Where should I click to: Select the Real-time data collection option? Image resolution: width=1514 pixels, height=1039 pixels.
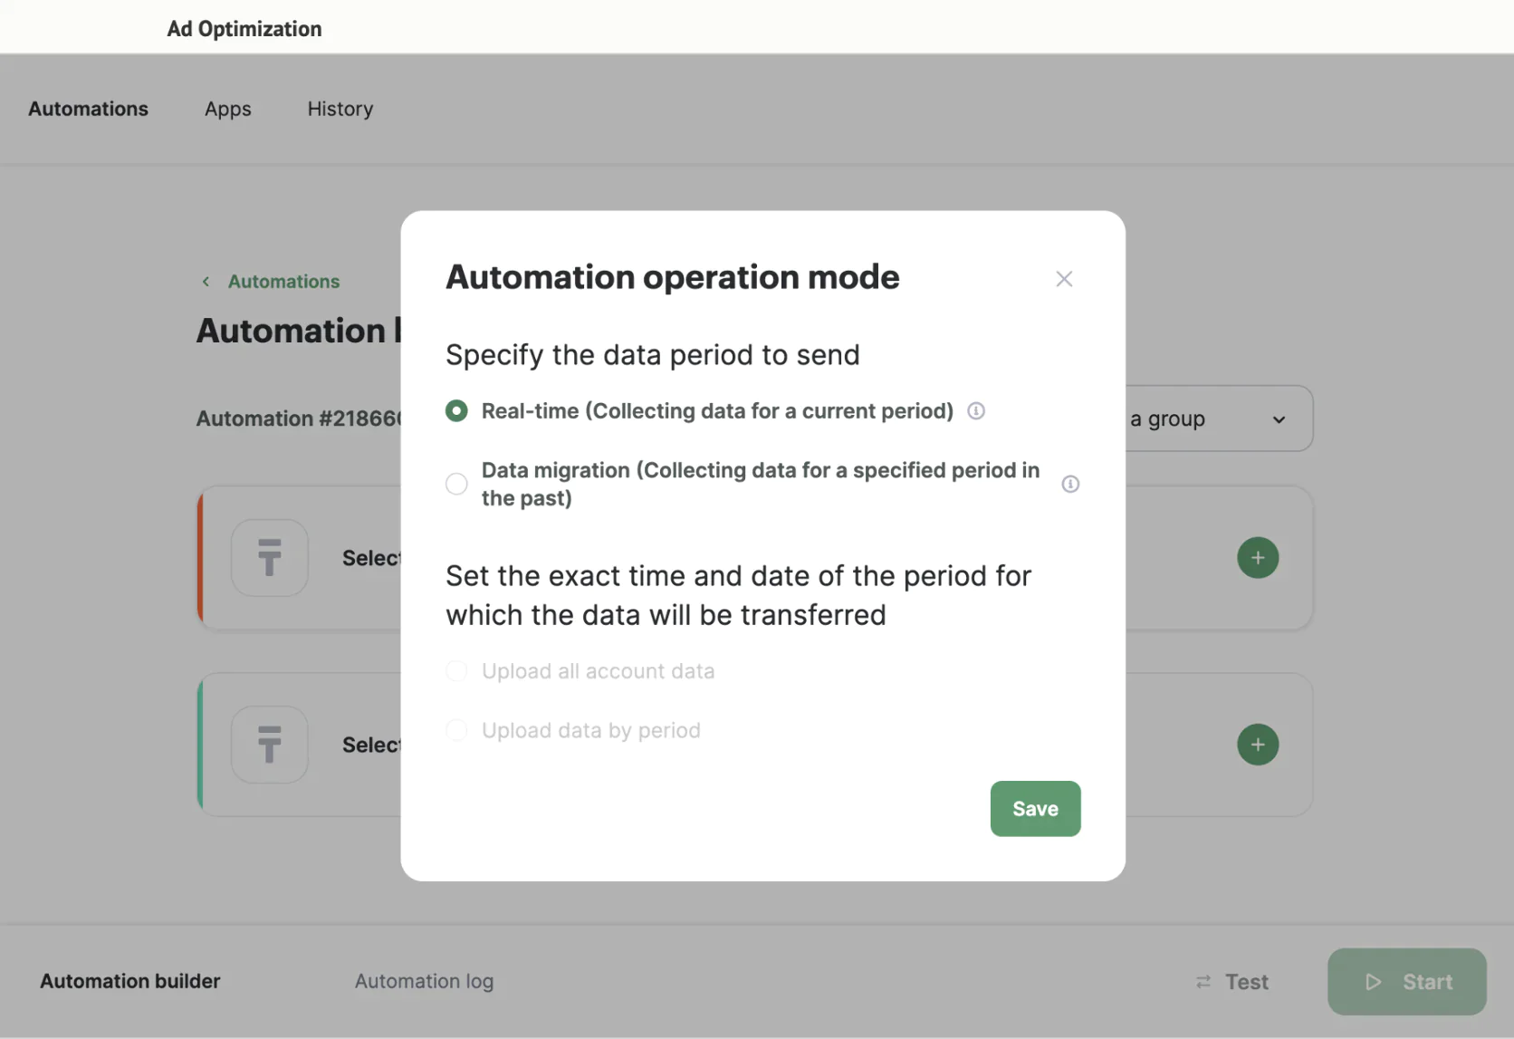coord(456,411)
